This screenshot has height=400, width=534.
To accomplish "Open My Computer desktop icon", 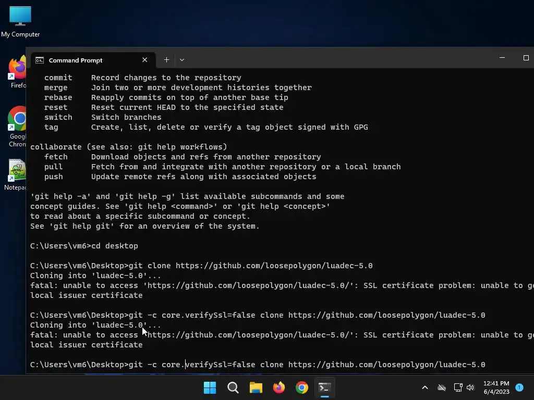I will click(x=20, y=22).
